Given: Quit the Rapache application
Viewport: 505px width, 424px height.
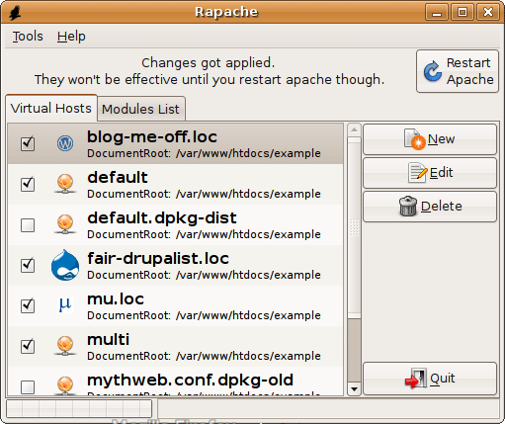Looking at the screenshot, I should (x=430, y=379).
